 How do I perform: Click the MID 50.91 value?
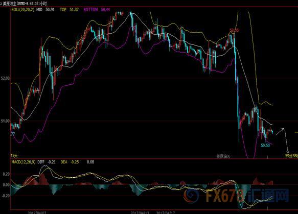point(45,10)
